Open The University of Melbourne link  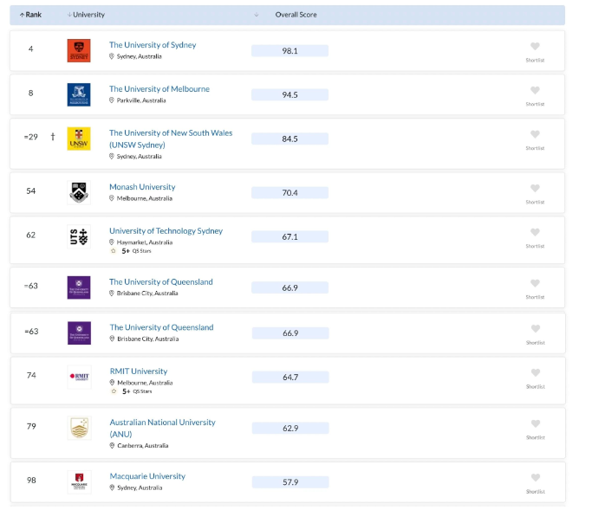(159, 88)
